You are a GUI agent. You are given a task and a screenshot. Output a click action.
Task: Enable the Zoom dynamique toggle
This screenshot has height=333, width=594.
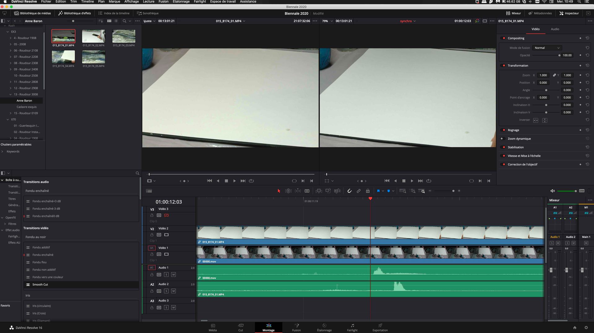[x=503, y=139]
